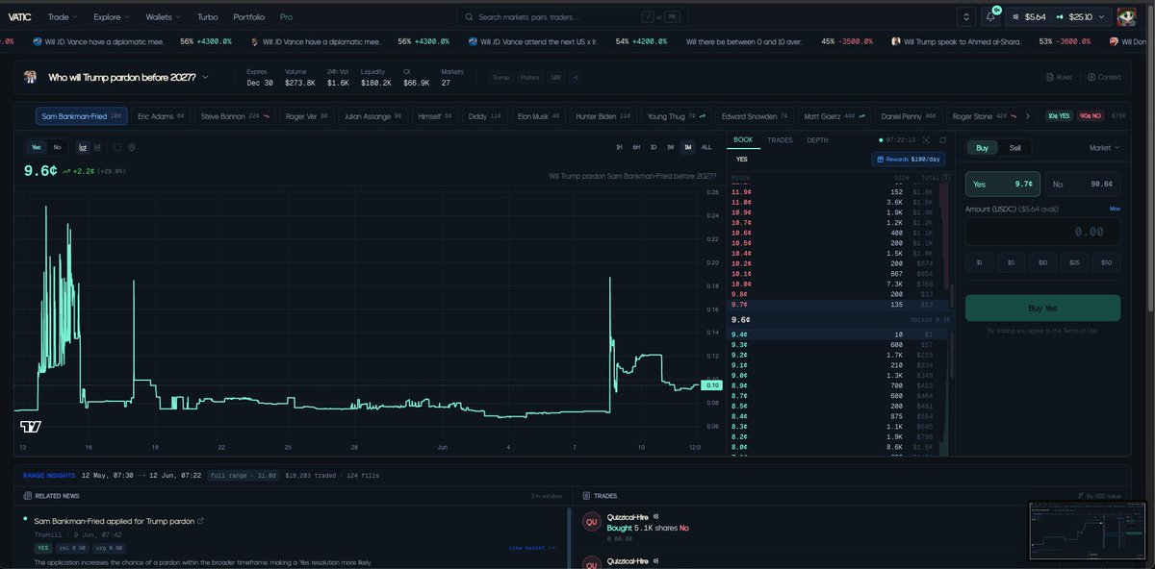Open the Trade dropdown menu
The image size is (1155, 569).
[62, 17]
